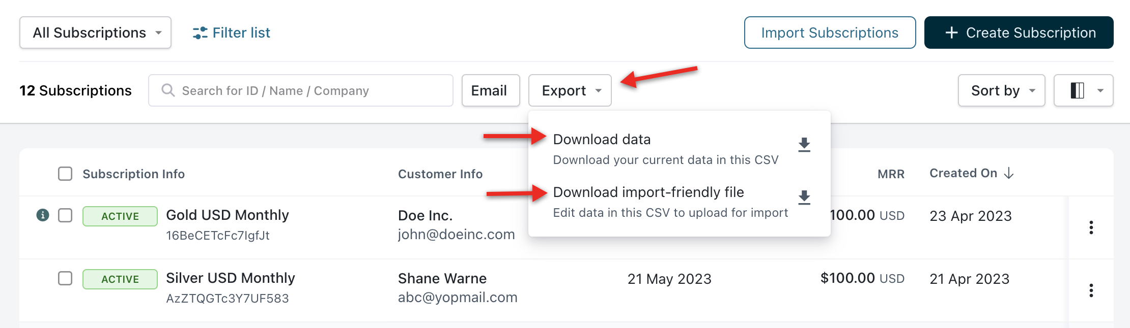Tick the Gold USD Monthly subscription checkbox

(65, 215)
